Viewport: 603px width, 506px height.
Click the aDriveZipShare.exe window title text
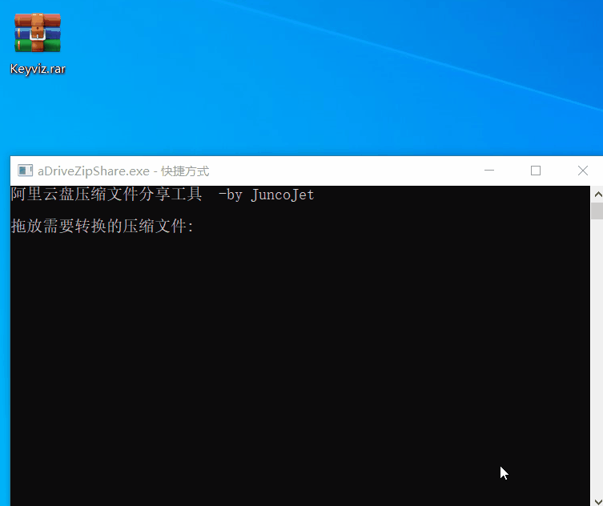[123, 171]
